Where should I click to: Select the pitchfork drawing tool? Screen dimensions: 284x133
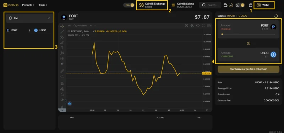pyautogui.click(x=62, y=37)
